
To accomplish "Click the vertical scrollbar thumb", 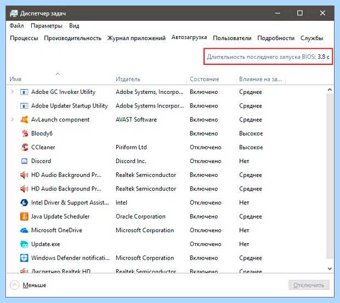I will [x=330, y=176].
